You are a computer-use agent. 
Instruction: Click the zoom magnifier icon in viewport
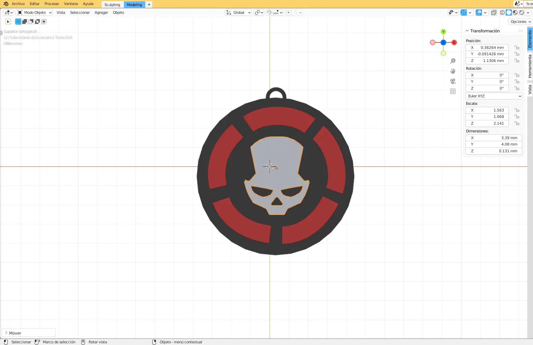[453, 61]
